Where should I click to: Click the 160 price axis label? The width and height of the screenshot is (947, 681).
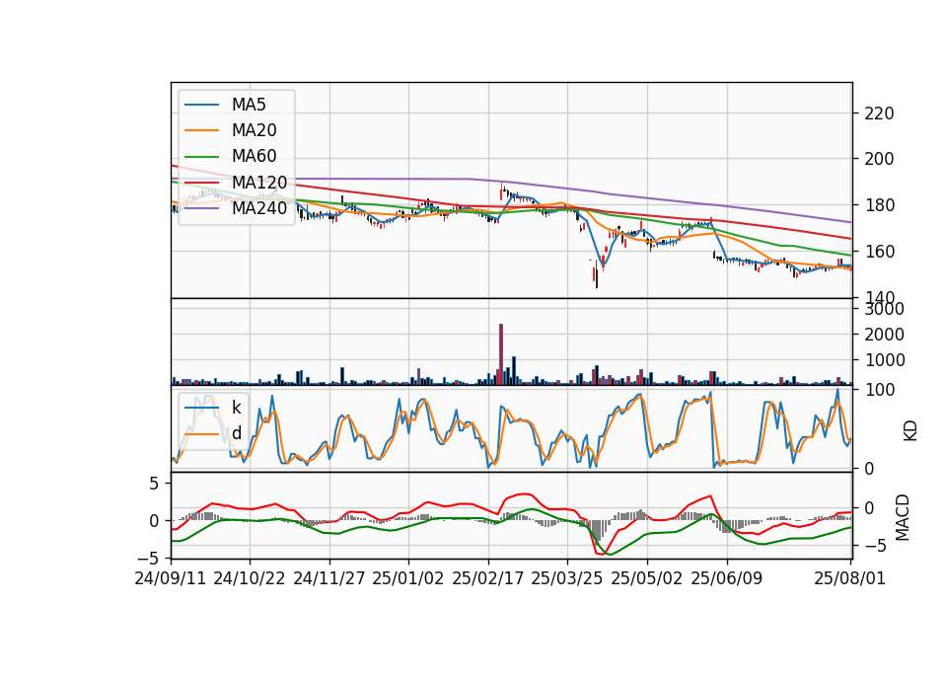click(879, 252)
